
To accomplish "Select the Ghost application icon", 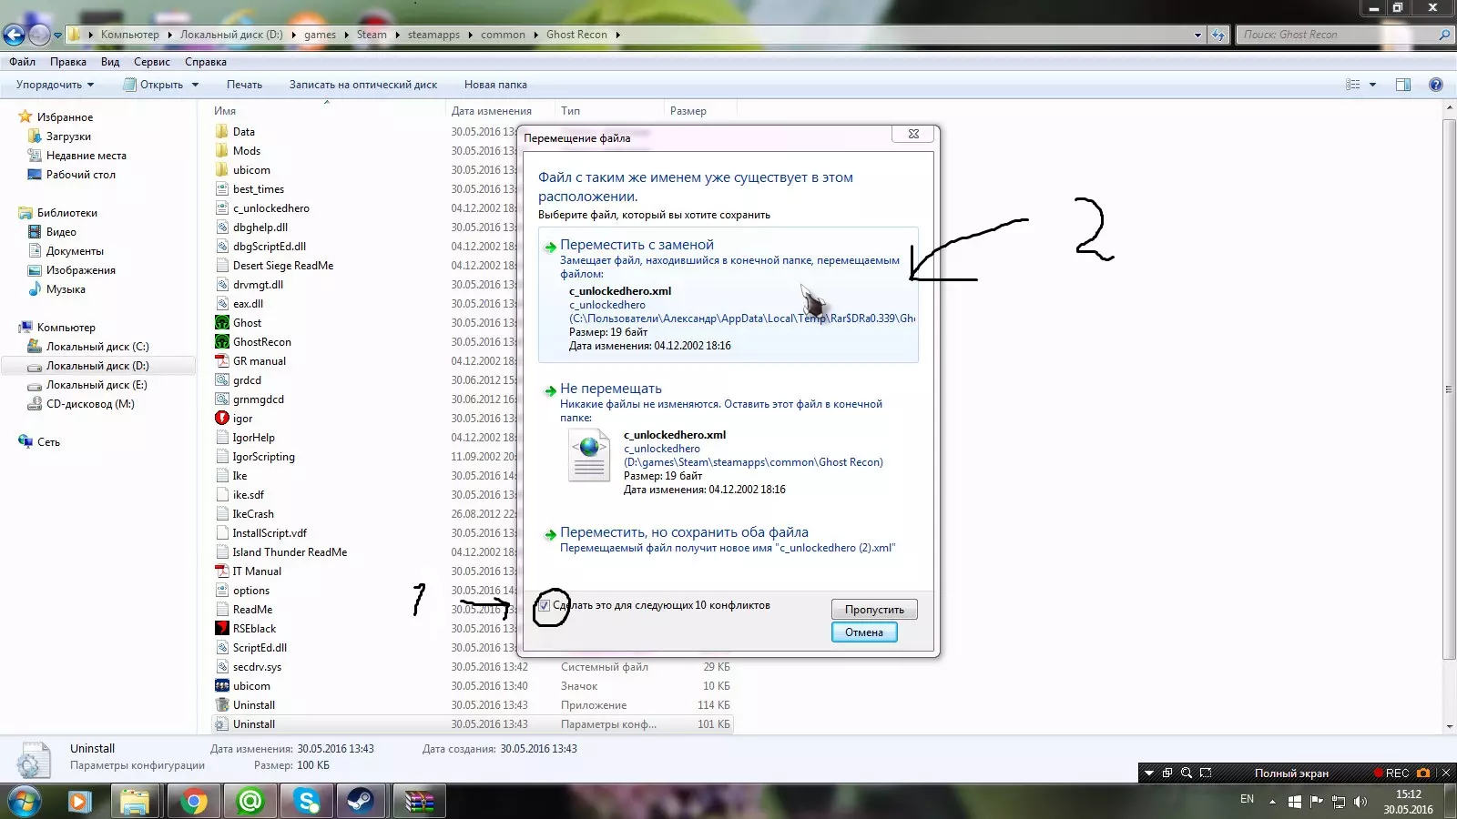I will [x=221, y=323].
